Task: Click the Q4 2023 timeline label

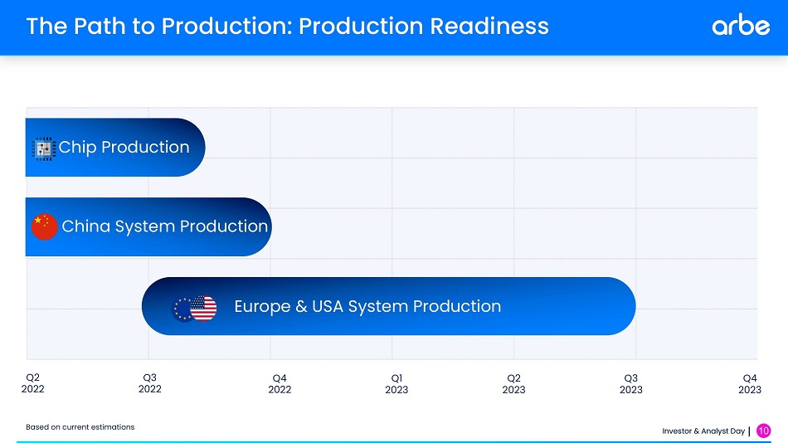Action: [x=749, y=384]
